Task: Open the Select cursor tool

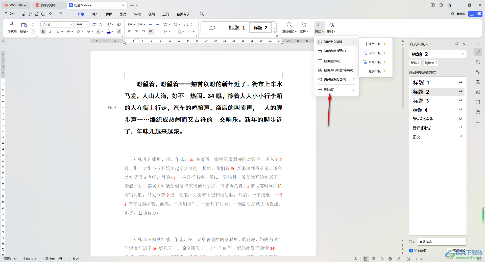Action: tap(304, 27)
